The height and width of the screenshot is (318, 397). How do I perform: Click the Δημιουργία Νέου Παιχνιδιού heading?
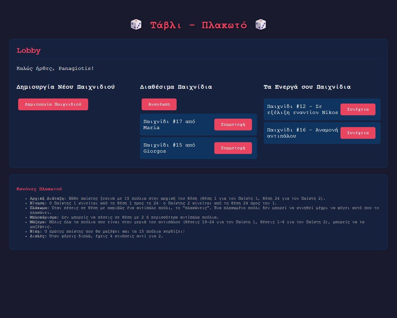click(66, 87)
